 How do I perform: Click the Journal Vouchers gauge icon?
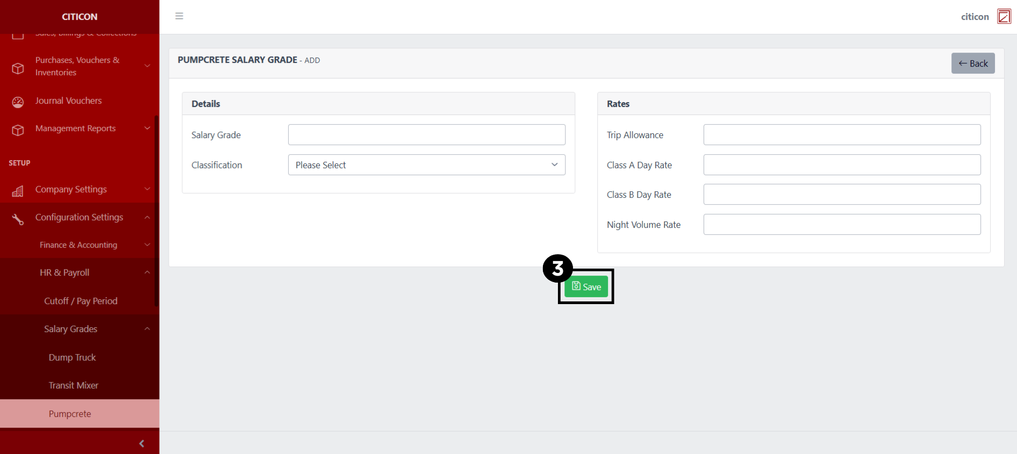pos(18,102)
